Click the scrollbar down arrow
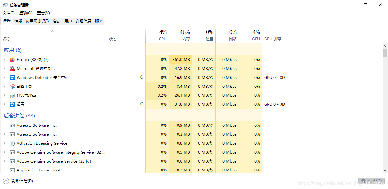388x189 pixels. [385, 170]
